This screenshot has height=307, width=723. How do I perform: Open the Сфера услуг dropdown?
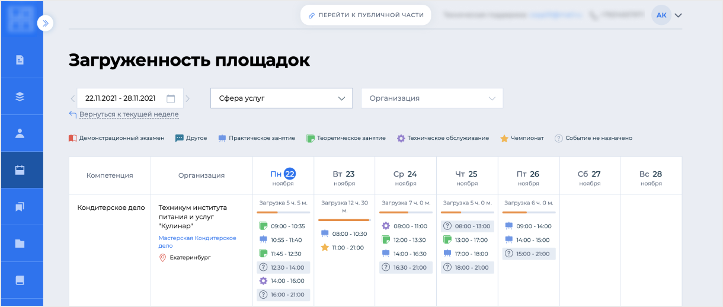[x=281, y=98]
